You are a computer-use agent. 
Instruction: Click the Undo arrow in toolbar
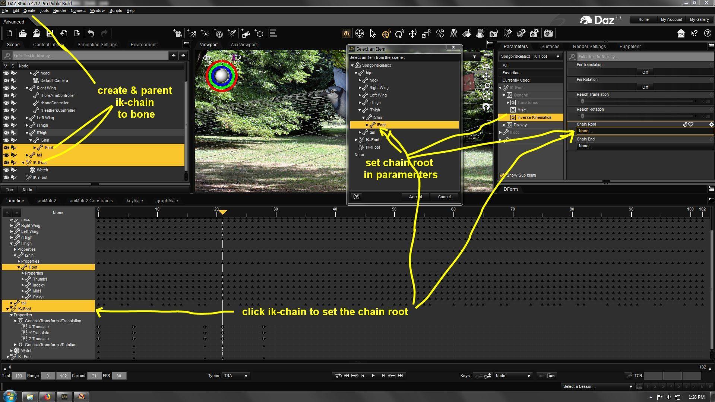point(91,34)
